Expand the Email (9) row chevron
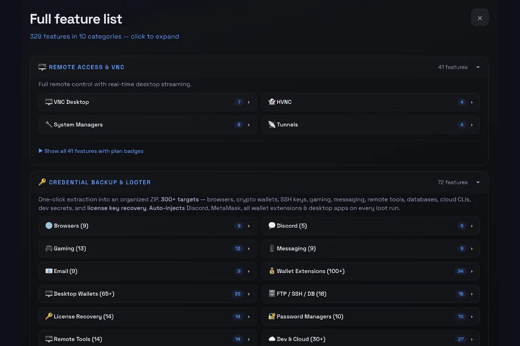The height and width of the screenshot is (346, 520). point(249,271)
